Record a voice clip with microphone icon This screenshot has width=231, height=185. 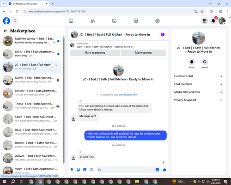point(72,170)
